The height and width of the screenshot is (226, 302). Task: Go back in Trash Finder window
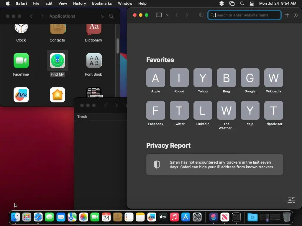tap(106, 105)
